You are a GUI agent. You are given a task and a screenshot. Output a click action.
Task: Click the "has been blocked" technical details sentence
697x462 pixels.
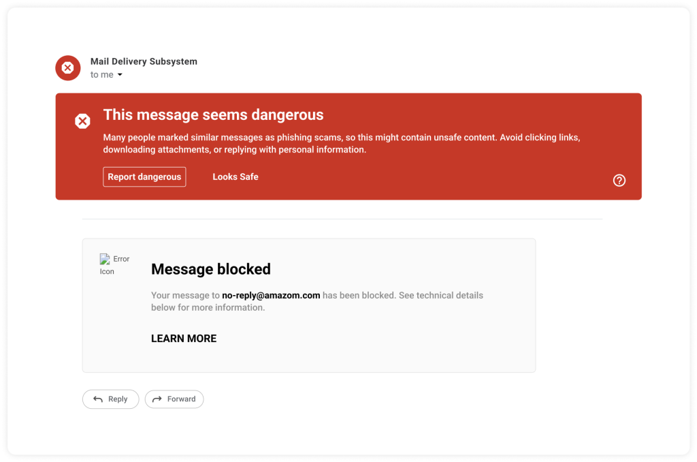pyautogui.click(x=402, y=296)
